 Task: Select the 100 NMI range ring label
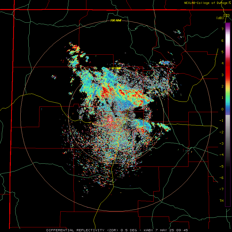point(116,20)
